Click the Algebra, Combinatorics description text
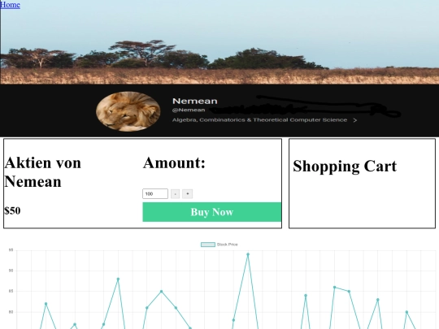This screenshot has width=439, height=329. point(260,120)
